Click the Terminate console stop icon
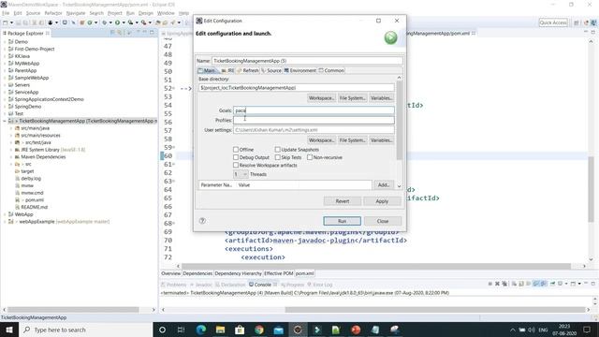This screenshot has width=599, height=337. pyautogui.click(x=490, y=284)
